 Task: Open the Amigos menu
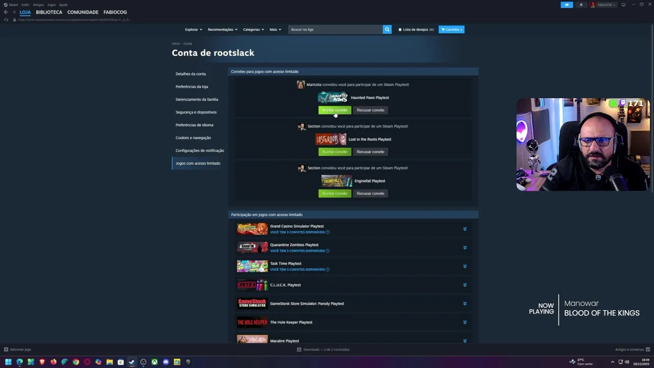pos(38,5)
